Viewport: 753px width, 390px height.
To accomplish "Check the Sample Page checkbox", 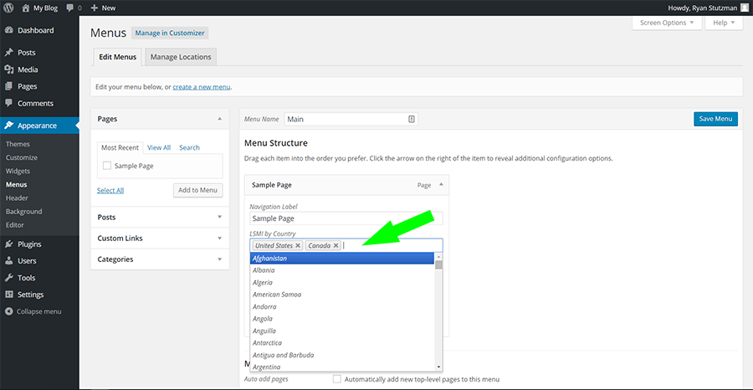I will [x=107, y=166].
